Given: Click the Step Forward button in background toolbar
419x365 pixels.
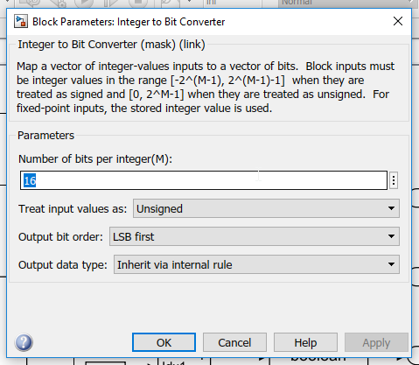Looking at the screenshot, I should click(x=109, y=3).
